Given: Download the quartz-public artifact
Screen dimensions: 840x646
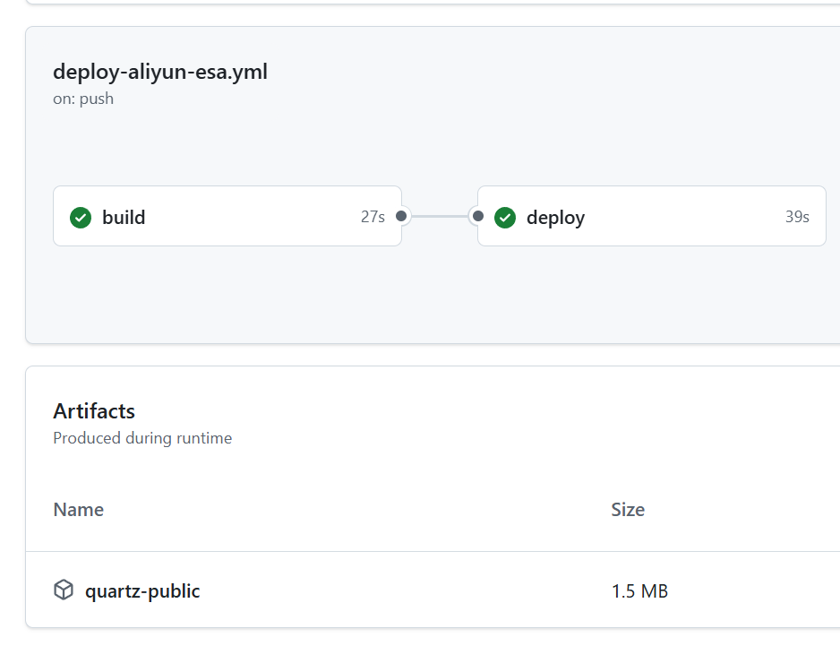Looking at the screenshot, I should (x=142, y=590).
